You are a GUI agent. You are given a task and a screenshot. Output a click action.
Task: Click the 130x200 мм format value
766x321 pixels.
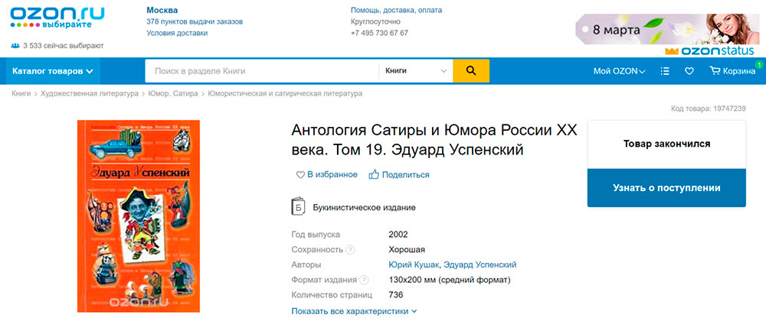click(450, 280)
